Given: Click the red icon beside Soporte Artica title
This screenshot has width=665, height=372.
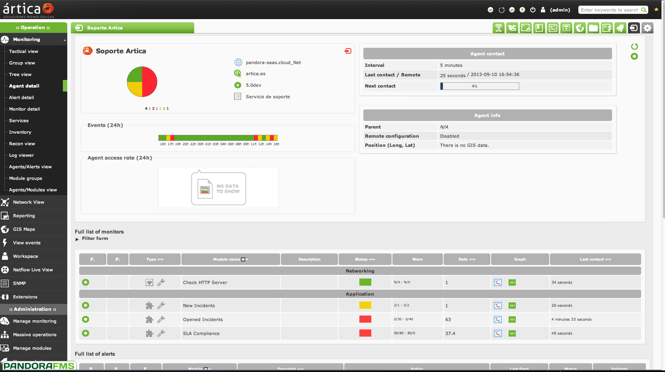Looking at the screenshot, I should (348, 51).
